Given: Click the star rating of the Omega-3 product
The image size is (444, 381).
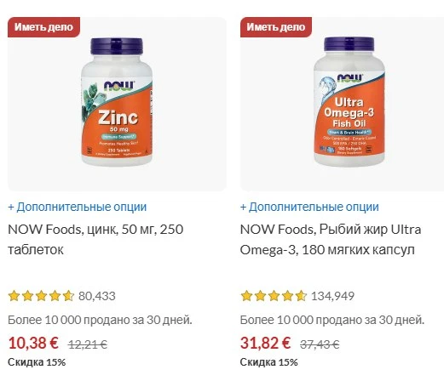Looking at the screenshot, I should [274, 296].
